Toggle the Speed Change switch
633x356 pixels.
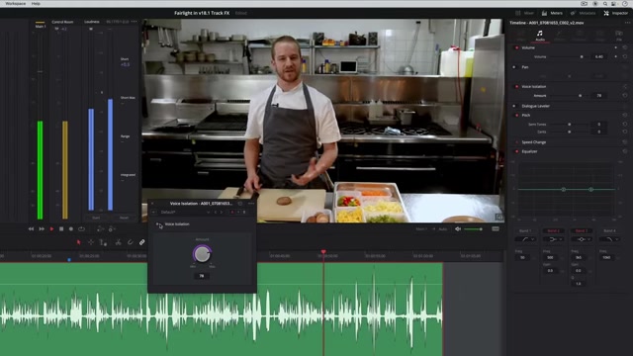(516, 142)
